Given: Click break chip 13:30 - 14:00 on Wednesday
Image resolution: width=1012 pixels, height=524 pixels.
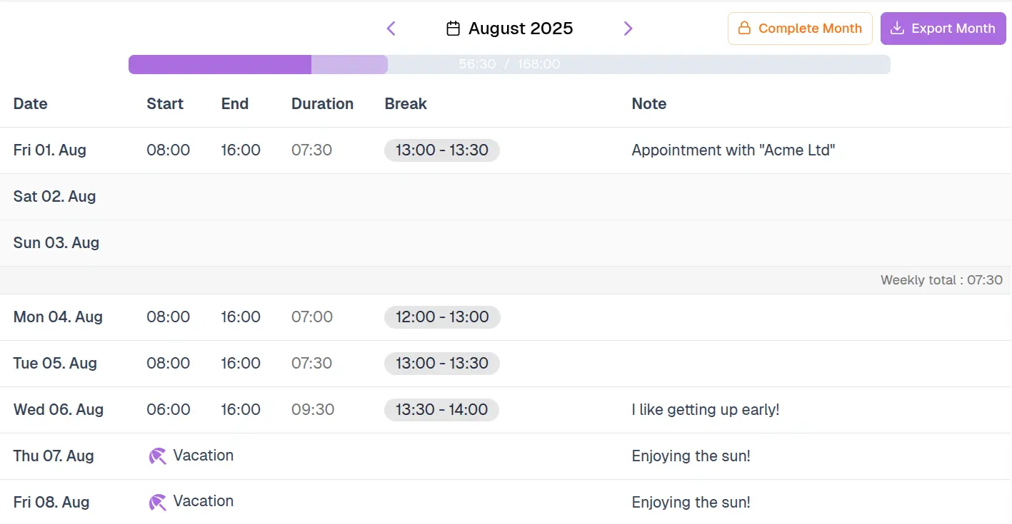Looking at the screenshot, I should tap(441, 410).
